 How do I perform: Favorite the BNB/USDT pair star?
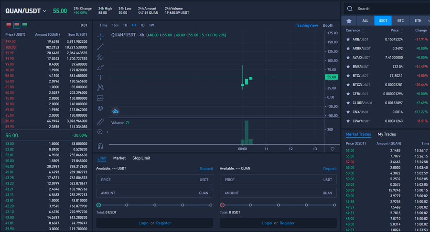point(348,67)
